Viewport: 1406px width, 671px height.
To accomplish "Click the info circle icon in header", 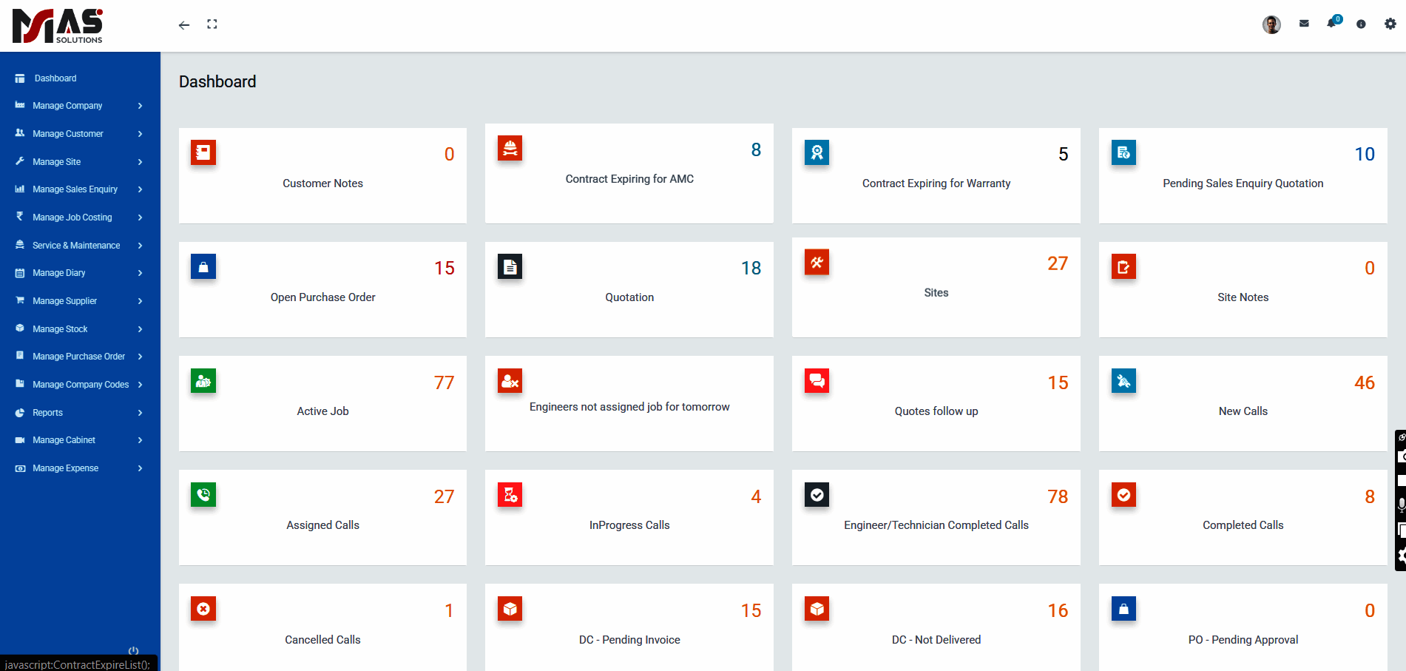I will coord(1361,24).
